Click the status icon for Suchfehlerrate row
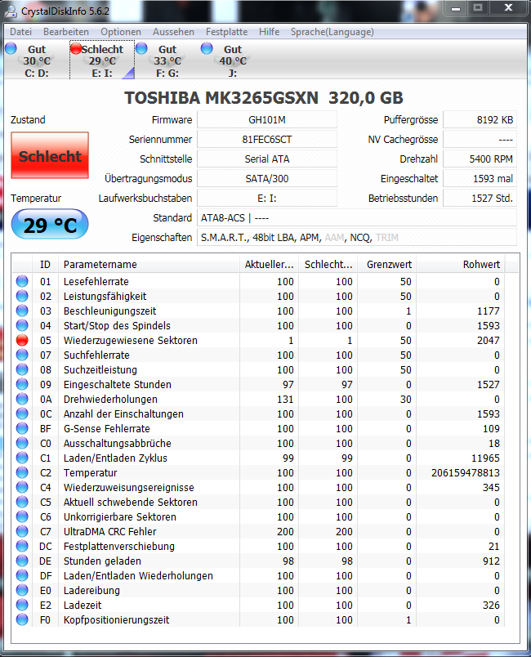This screenshot has height=657, width=531. (22, 355)
